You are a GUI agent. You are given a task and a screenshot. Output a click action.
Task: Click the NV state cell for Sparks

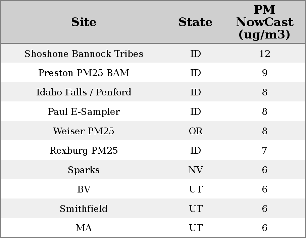pos(196,170)
